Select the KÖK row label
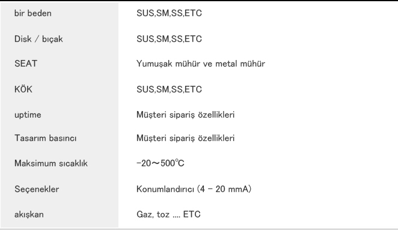398x230 pixels. pyautogui.click(x=23, y=89)
